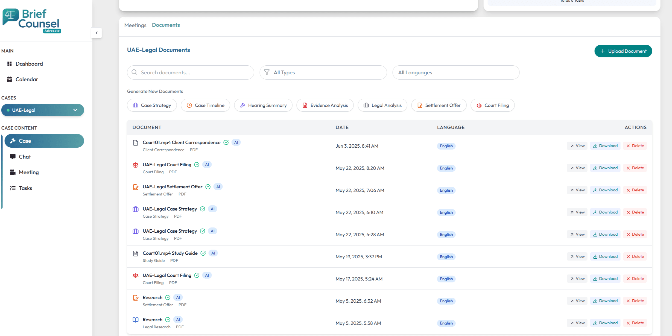Switch to the Meetings tab
Viewport: 672px width, 336px height.
click(135, 25)
